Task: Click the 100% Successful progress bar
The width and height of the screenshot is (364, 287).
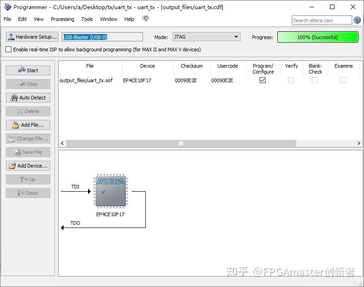Action: click(317, 37)
